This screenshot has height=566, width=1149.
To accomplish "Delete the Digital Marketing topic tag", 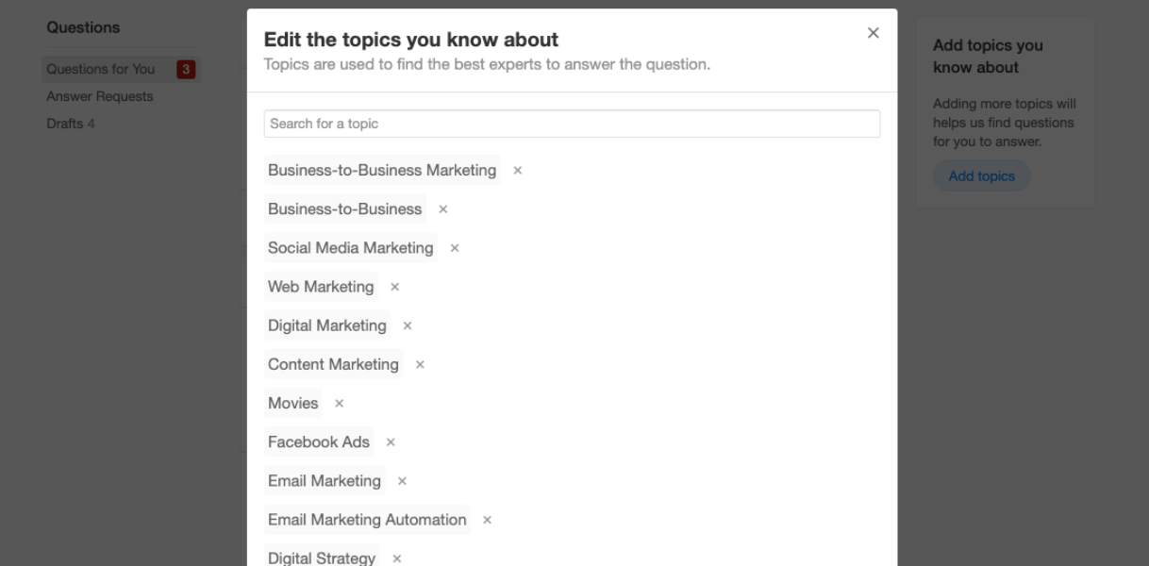I will coord(408,325).
